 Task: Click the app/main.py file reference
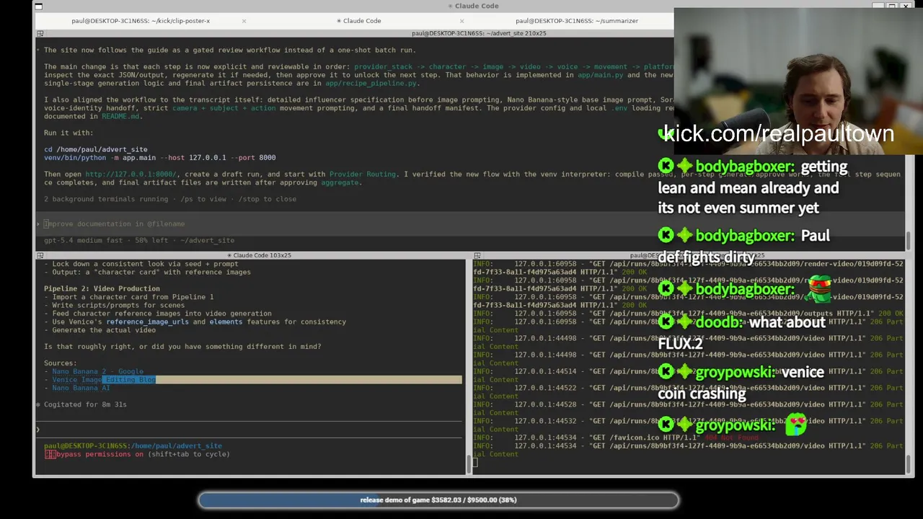(601, 75)
